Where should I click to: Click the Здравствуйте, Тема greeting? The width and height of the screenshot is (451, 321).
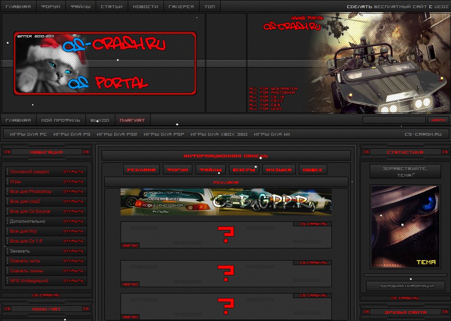point(405,172)
